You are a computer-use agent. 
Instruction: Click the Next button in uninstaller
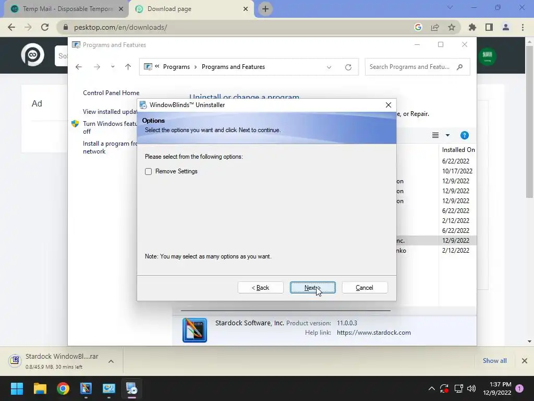coord(313,288)
